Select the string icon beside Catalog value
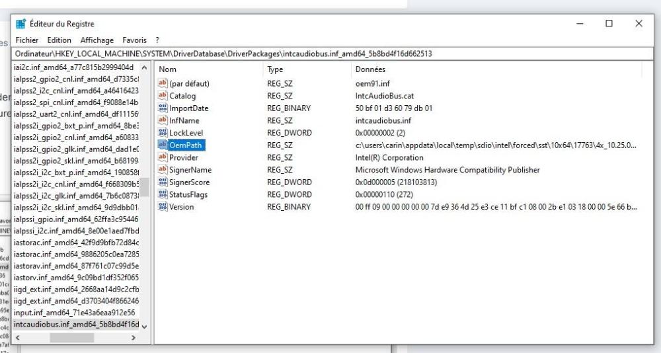 (x=163, y=96)
